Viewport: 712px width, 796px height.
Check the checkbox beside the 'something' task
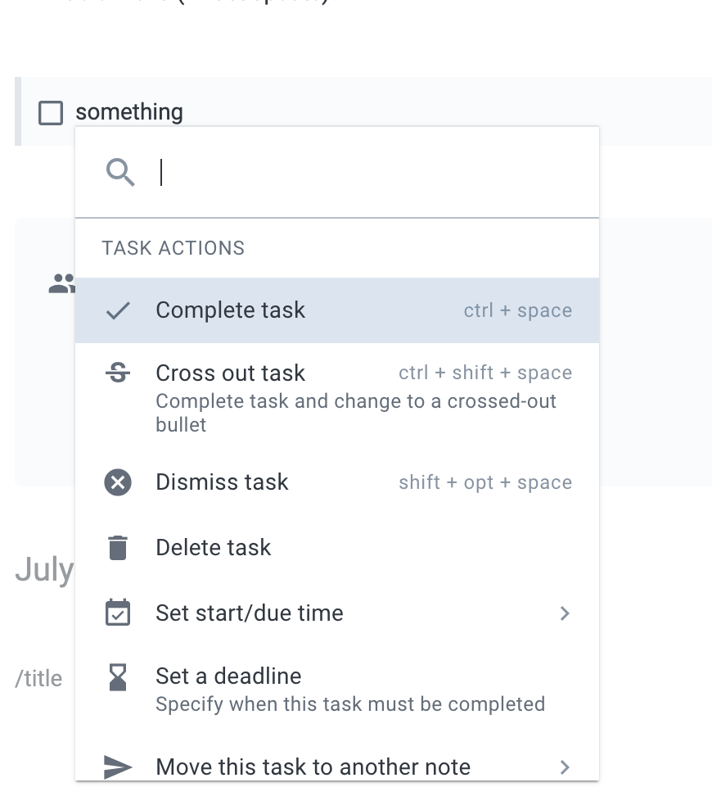point(51,112)
